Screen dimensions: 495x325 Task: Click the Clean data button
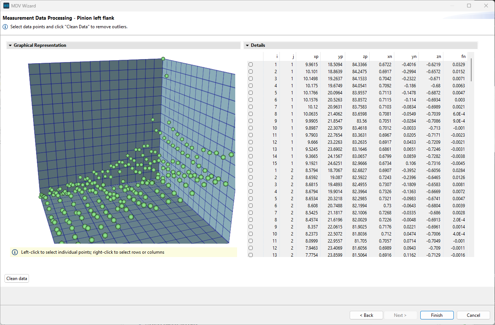click(x=17, y=279)
